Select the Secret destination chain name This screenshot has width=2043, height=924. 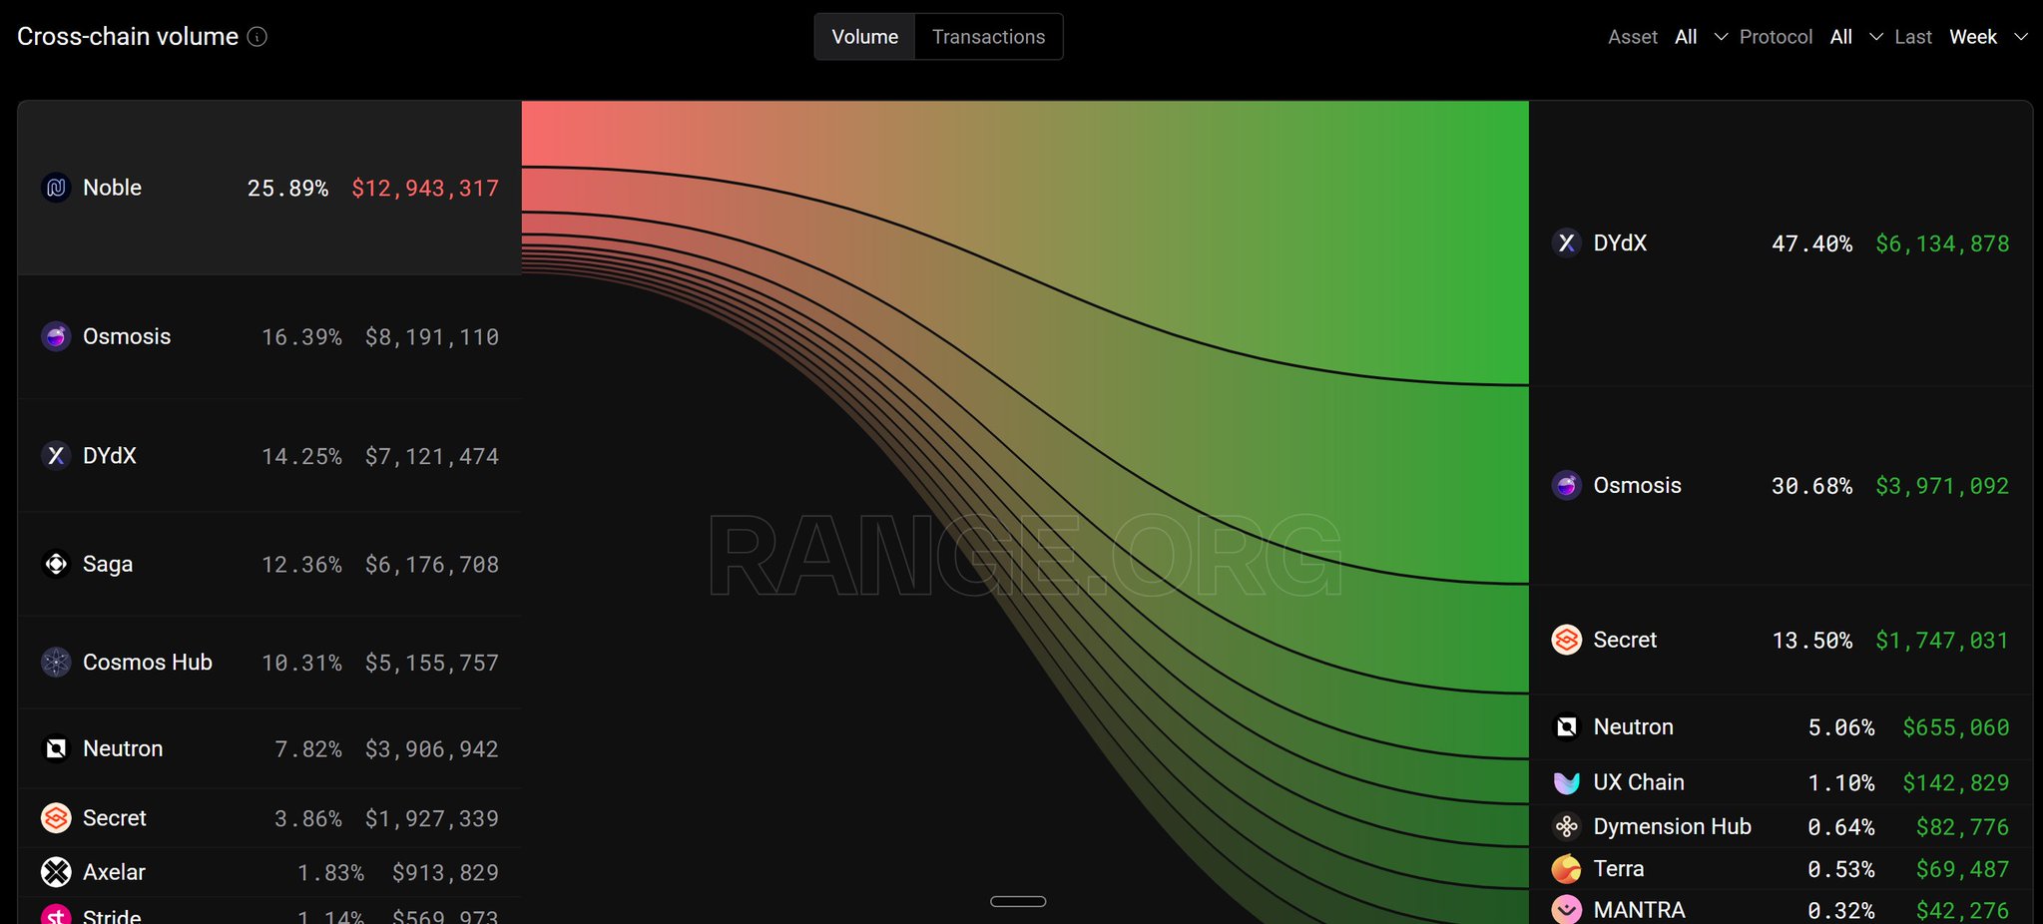pyautogui.click(x=1625, y=640)
